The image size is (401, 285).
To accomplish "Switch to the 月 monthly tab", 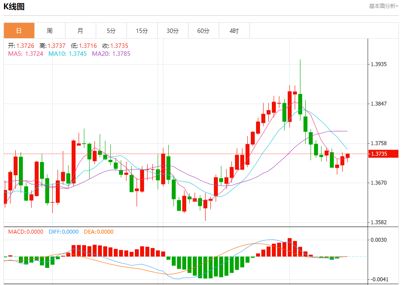I will click(80, 31).
